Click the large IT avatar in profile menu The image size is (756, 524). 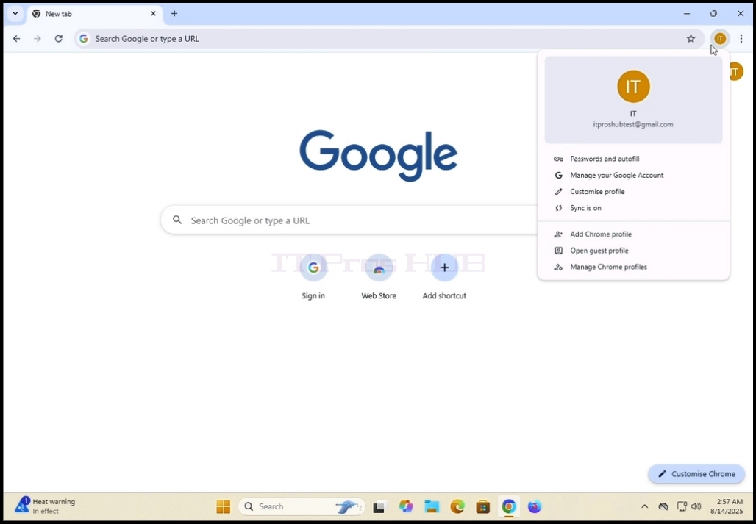(x=633, y=86)
